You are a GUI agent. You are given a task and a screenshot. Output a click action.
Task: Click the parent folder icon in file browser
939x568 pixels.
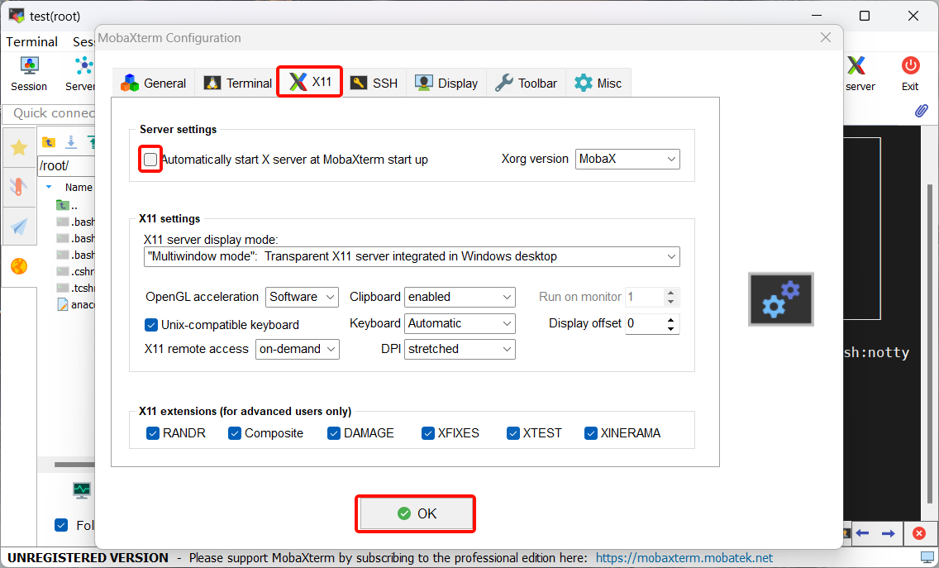(49, 142)
